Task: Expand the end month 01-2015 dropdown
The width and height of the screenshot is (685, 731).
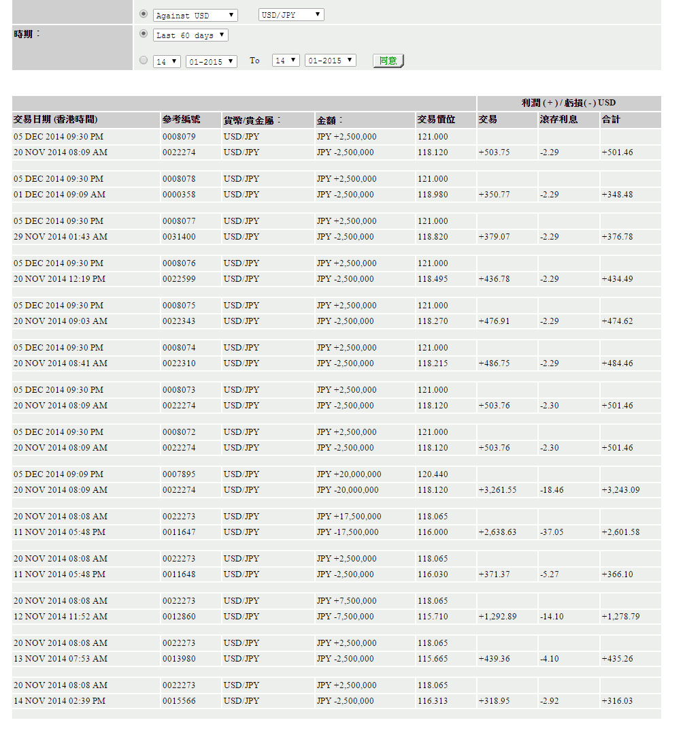Action: point(330,61)
